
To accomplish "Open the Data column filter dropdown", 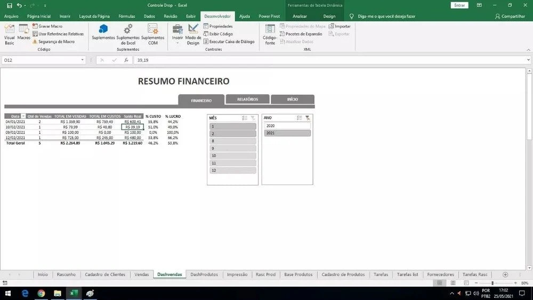I will pyautogui.click(x=23, y=116).
